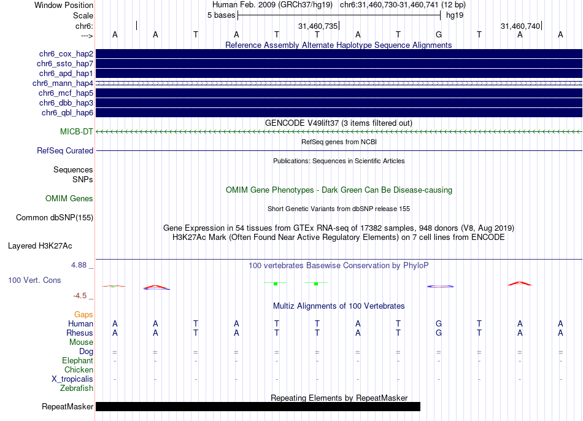Click the RepeatMasker track label
The width and height of the screenshot is (583, 421).
68,406
